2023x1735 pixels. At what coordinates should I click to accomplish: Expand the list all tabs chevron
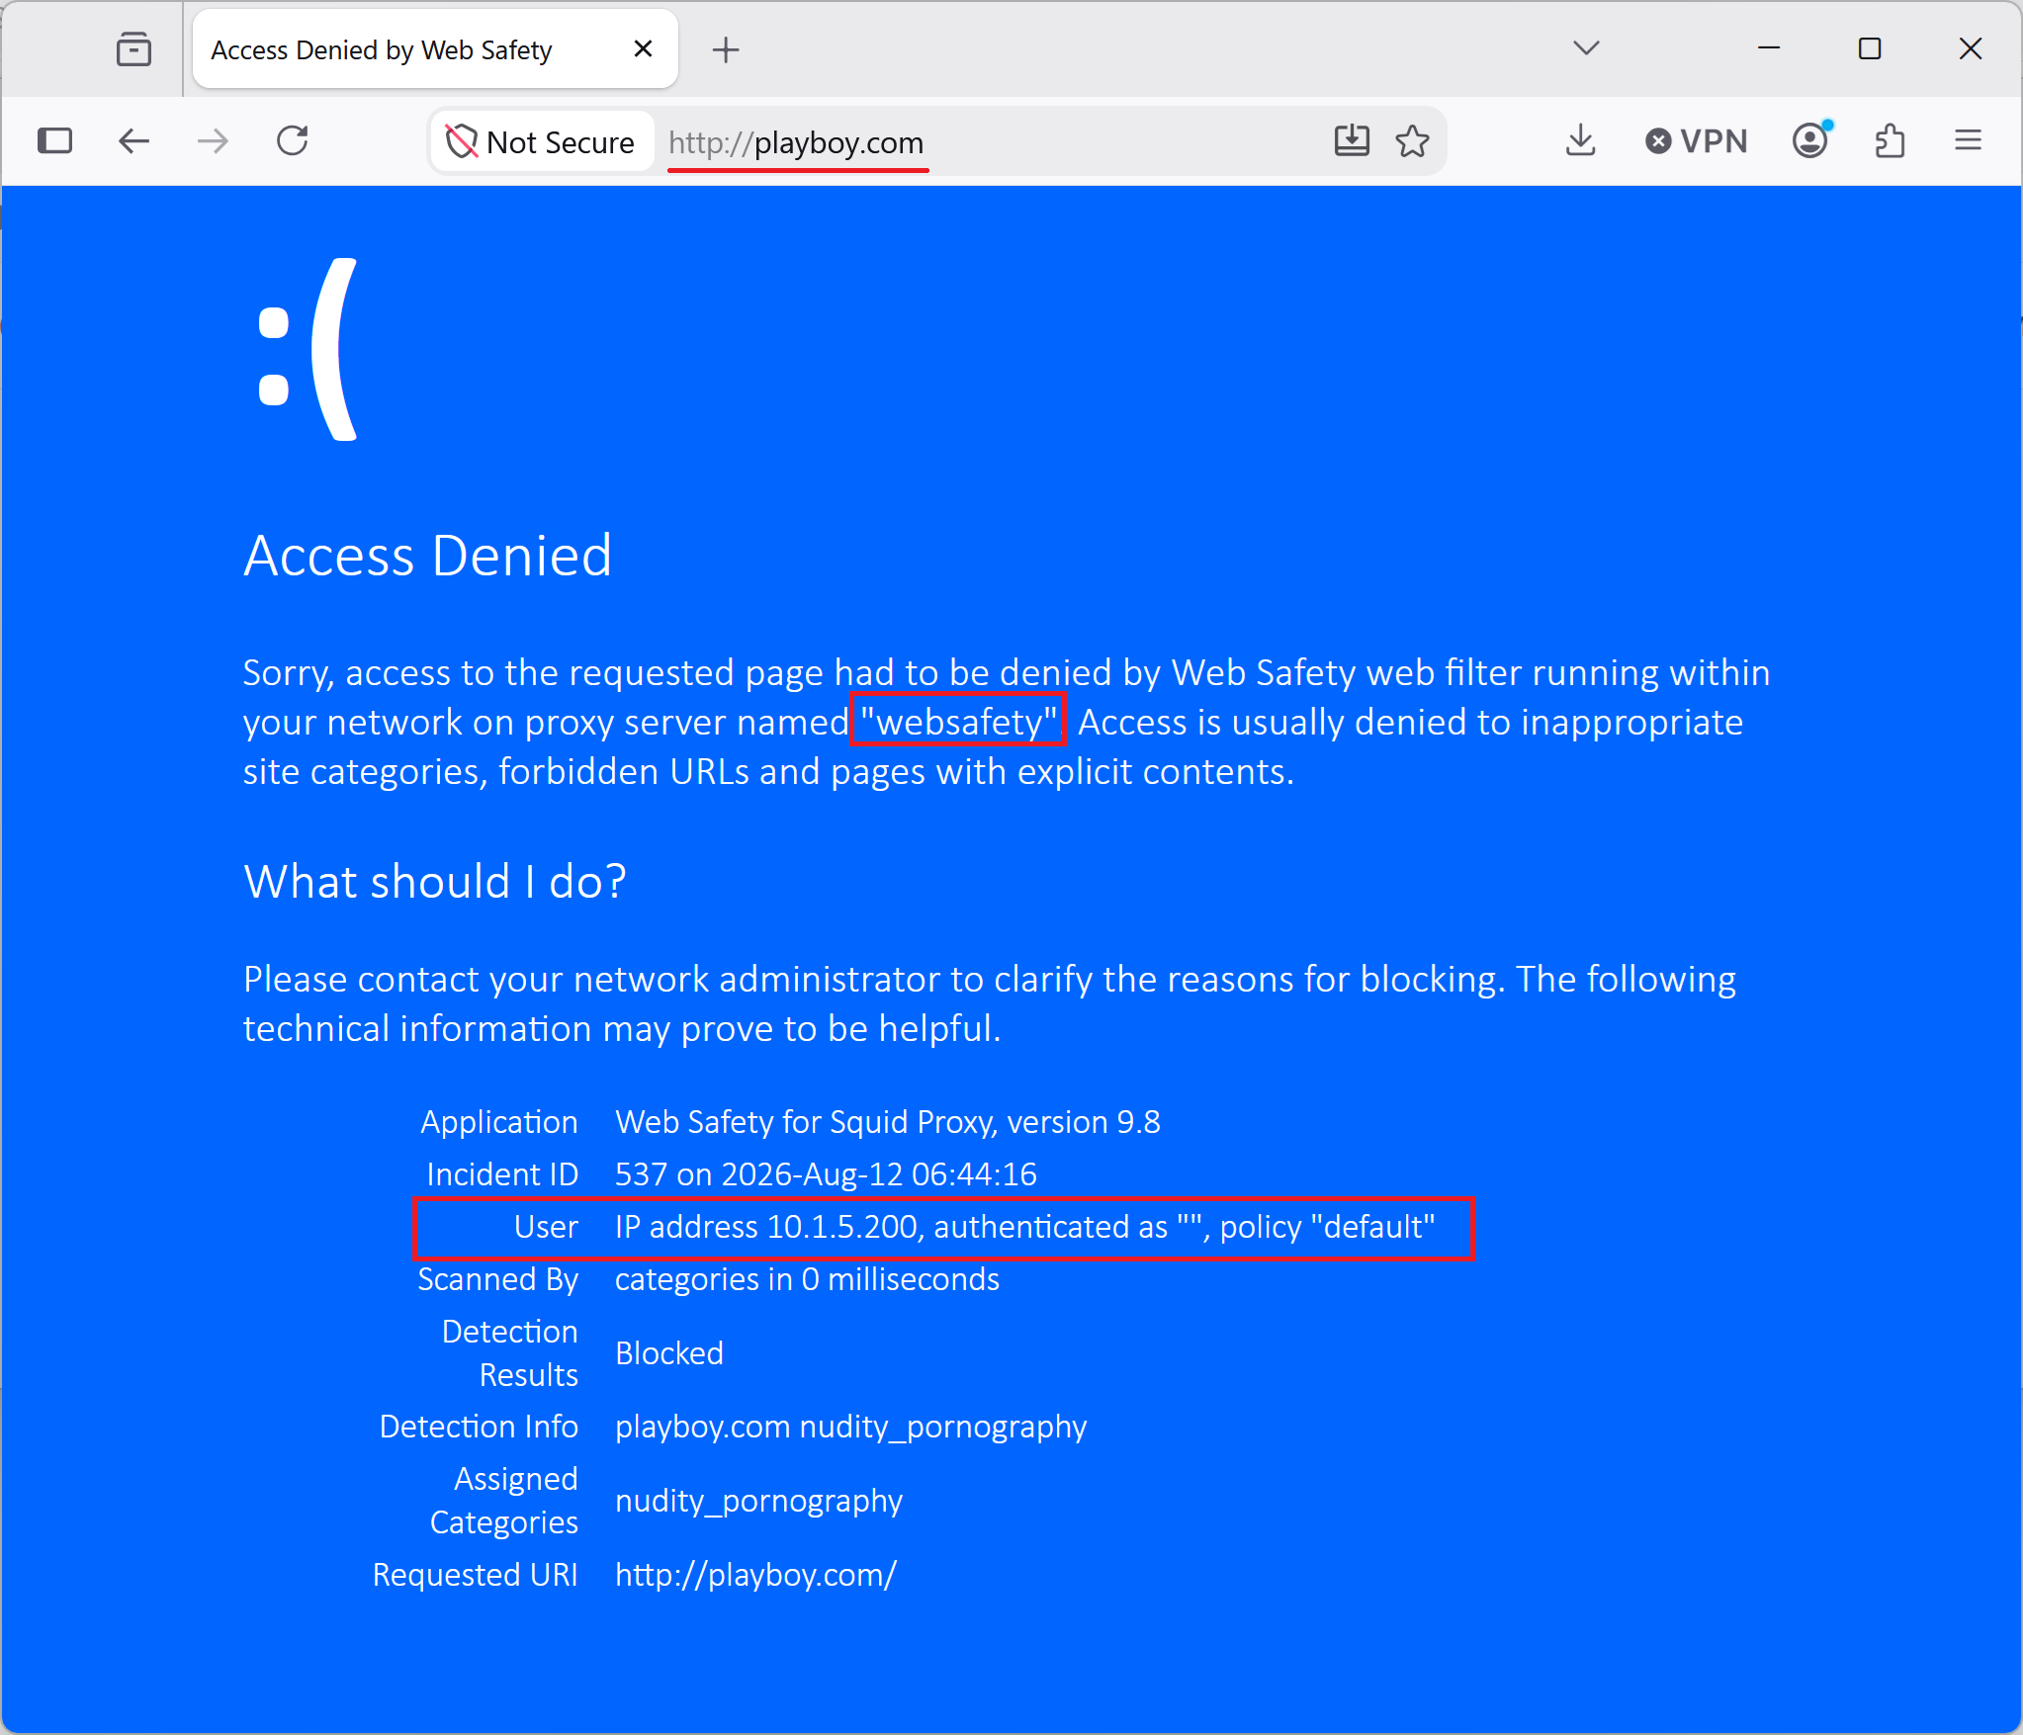[1586, 48]
